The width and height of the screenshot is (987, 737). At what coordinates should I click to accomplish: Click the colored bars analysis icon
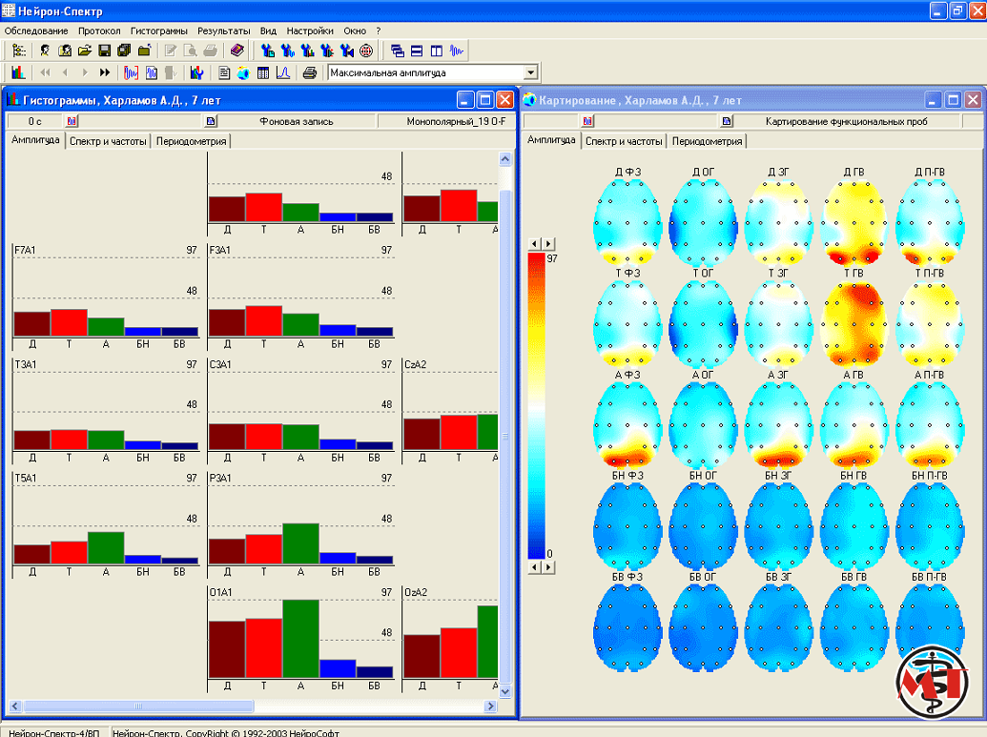(x=197, y=72)
